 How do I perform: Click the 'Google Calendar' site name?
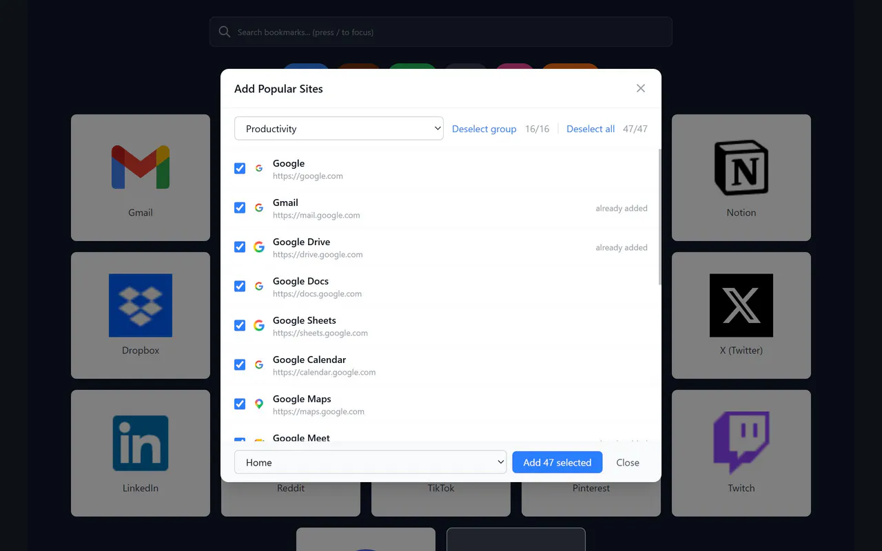point(309,360)
